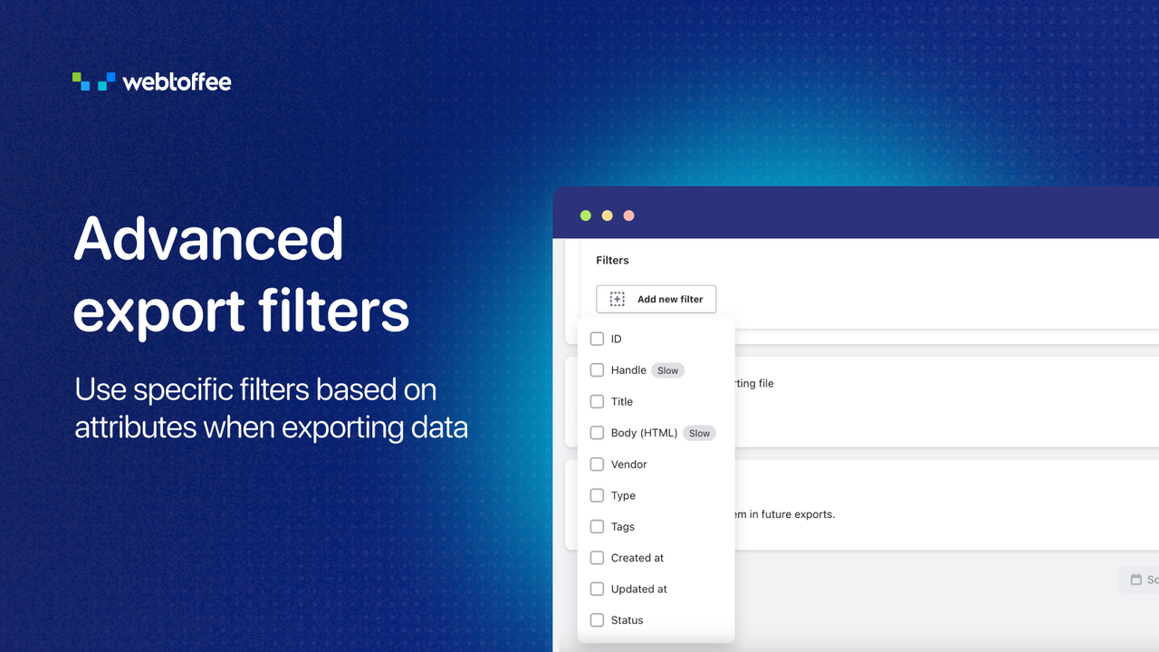Tick the Updated at checkbox

[x=597, y=589]
